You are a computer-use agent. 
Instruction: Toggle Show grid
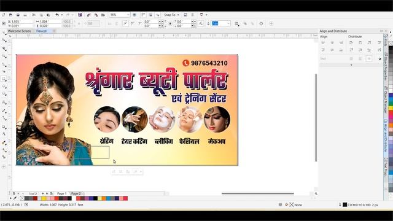[x=150, y=15]
